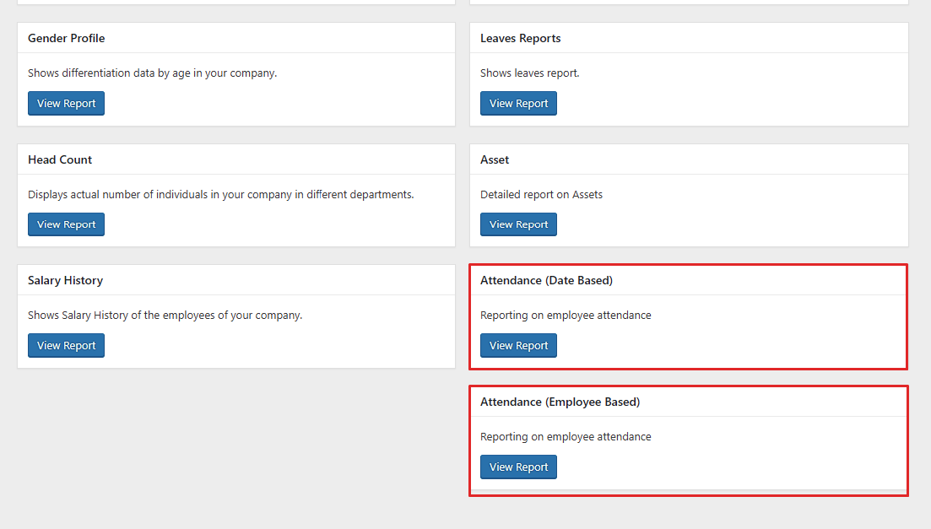Viewport: 931px width, 529px height.
Task: Click the highlighted Attendance (Date Based) panel
Action: (688, 316)
